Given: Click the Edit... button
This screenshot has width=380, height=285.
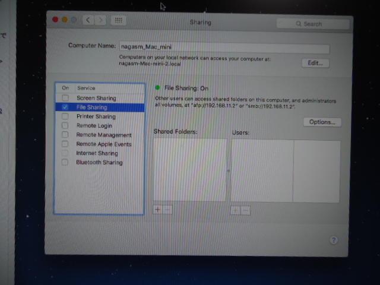Looking at the screenshot, I should 315,63.
